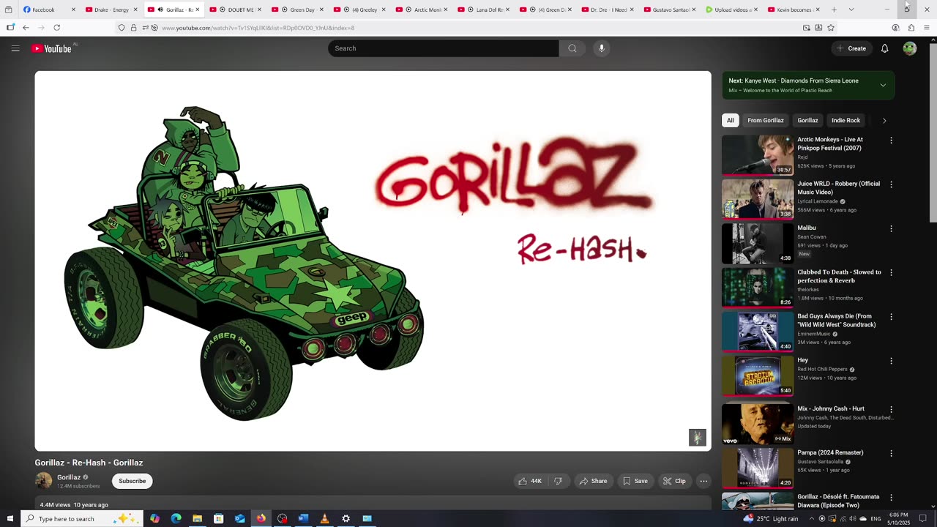Like the Gorillaz video

(x=530, y=481)
